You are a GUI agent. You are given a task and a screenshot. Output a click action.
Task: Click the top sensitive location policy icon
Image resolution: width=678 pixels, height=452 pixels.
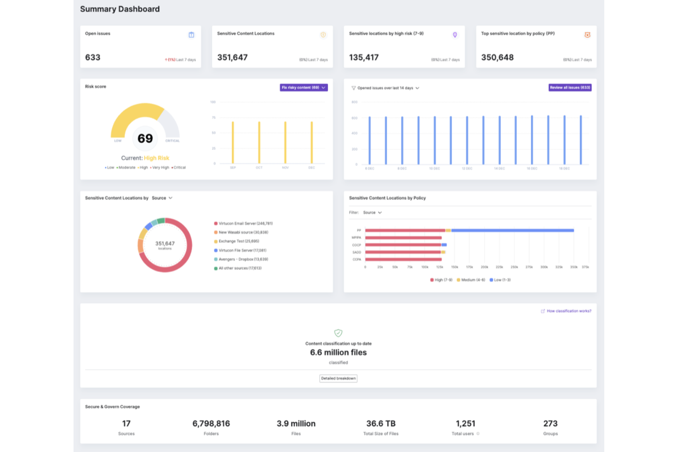point(587,35)
